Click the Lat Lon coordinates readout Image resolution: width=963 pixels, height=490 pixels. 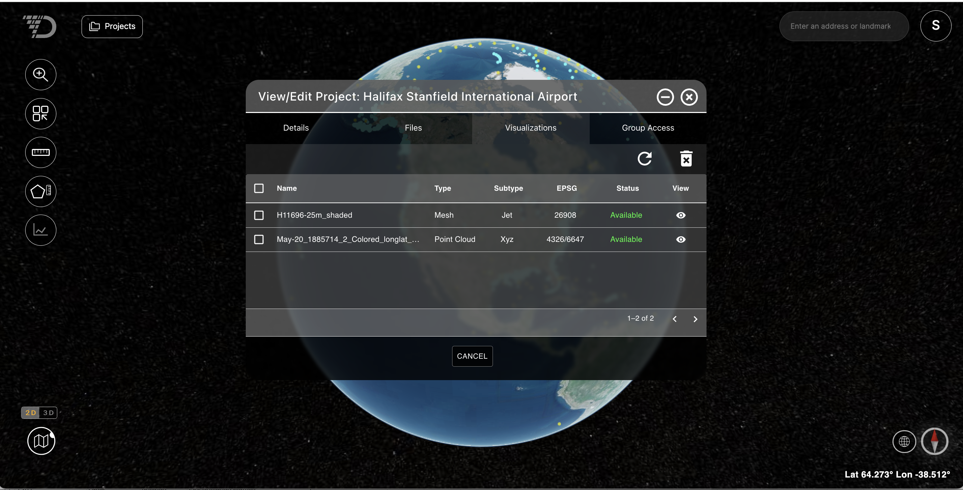897,475
